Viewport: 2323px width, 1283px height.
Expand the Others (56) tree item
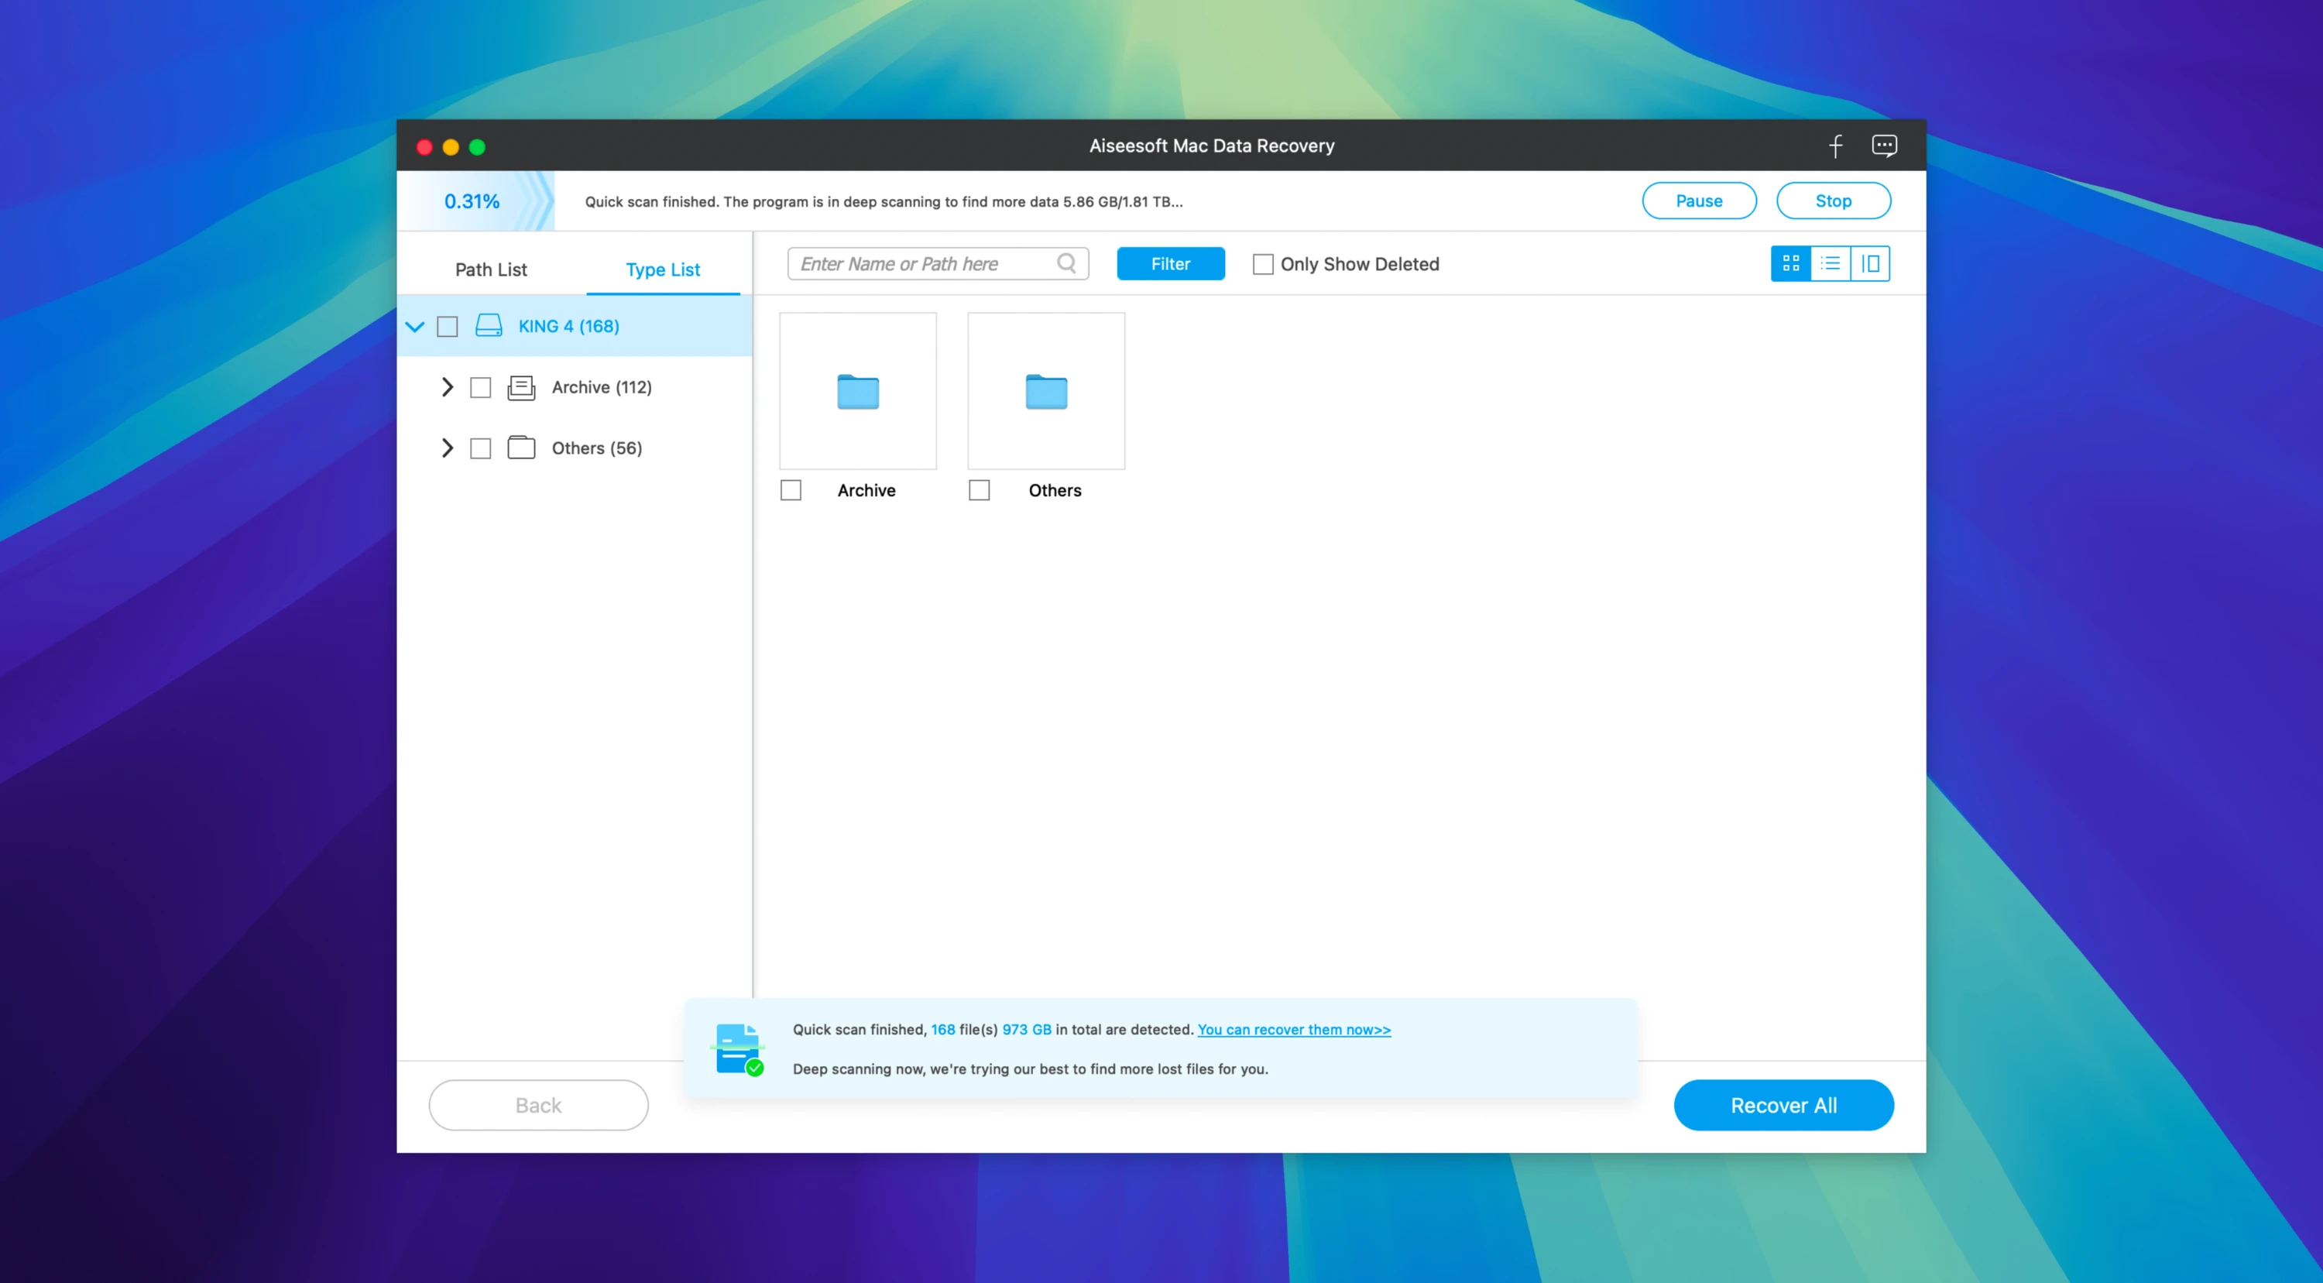click(448, 448)
